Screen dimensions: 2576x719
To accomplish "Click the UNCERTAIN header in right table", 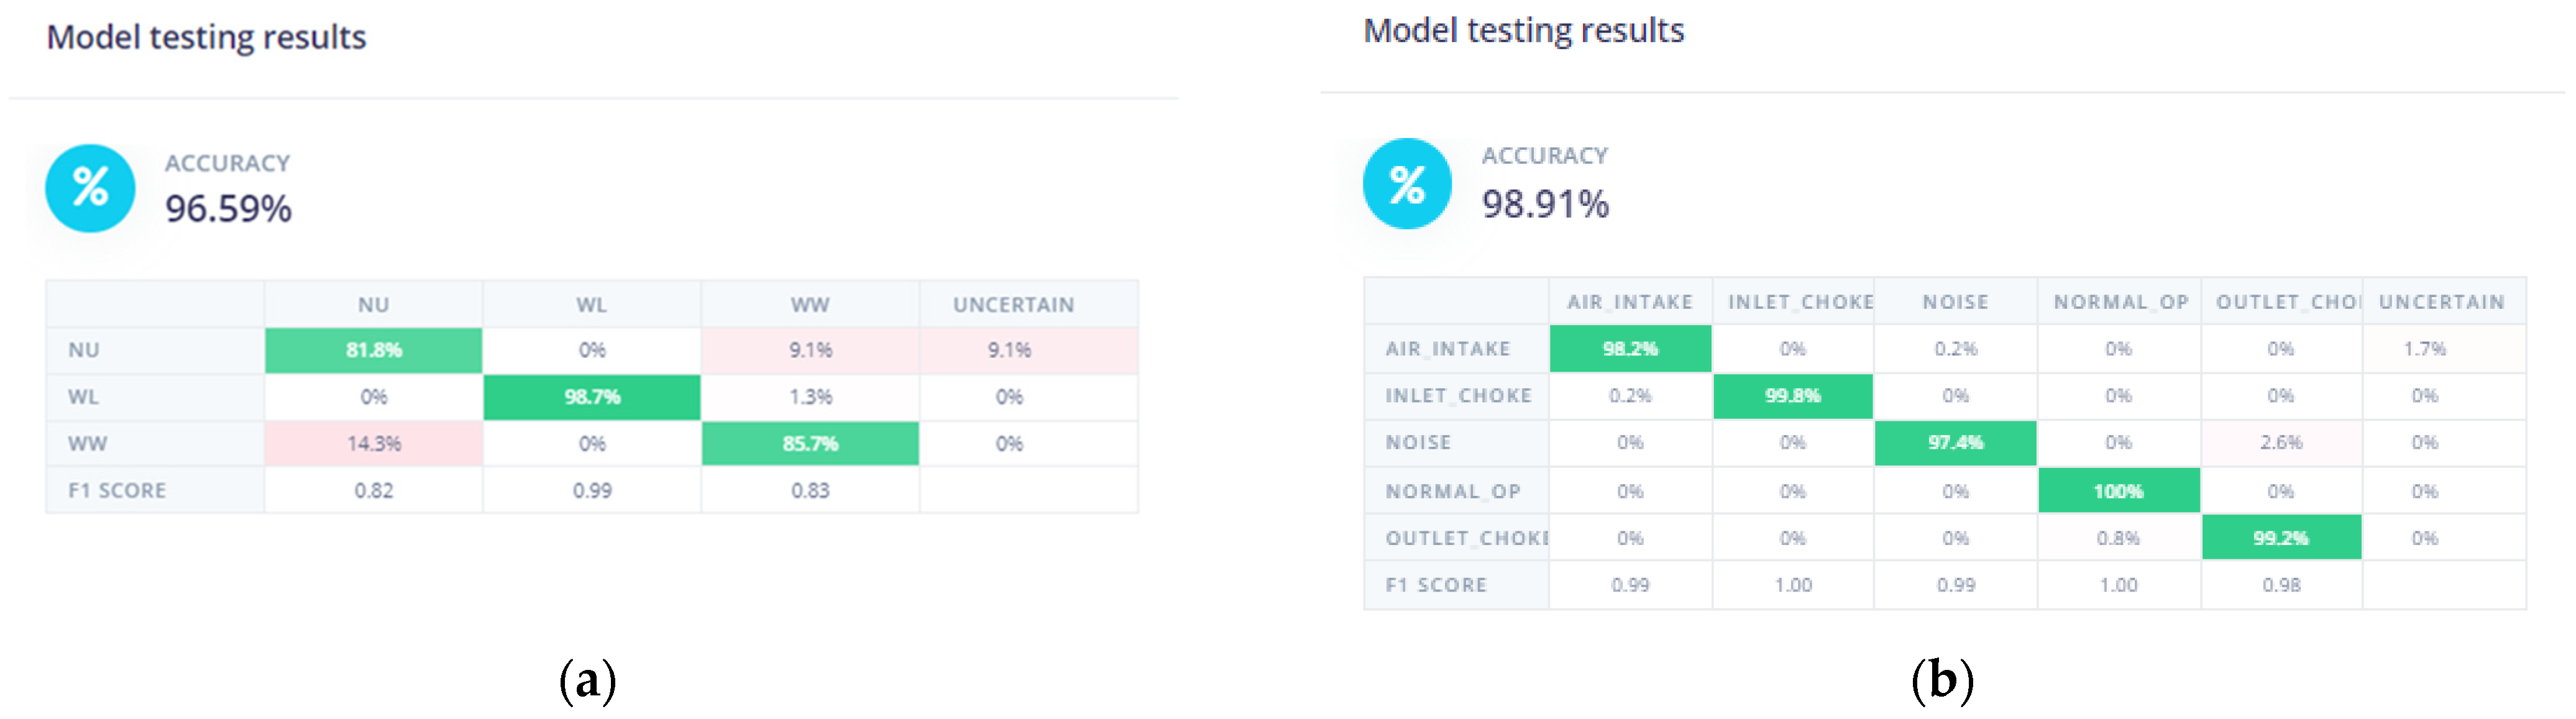I will tap(2443, 301).
